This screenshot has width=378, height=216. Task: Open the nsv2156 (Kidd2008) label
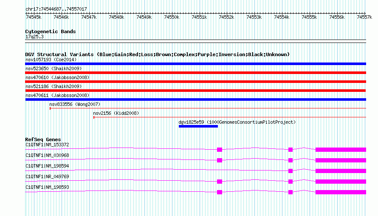point(116,113)
